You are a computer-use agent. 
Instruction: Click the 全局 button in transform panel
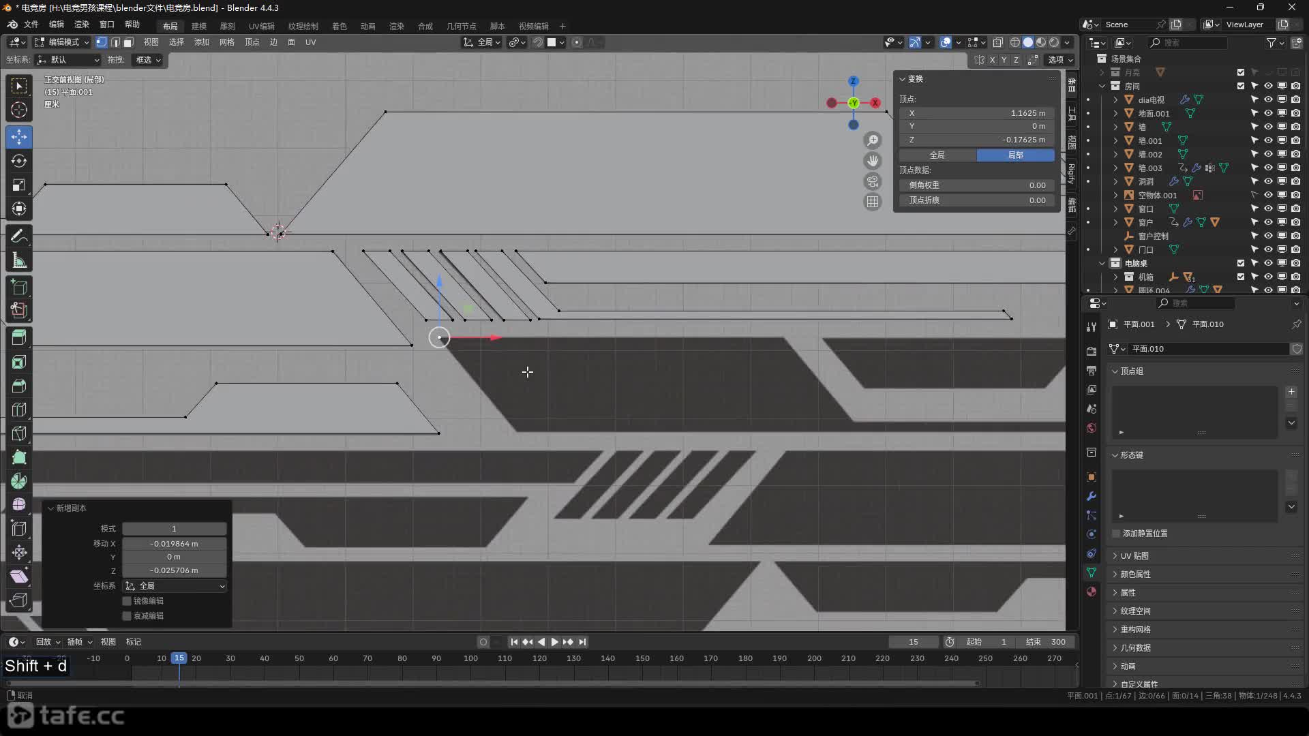(937, 155)
